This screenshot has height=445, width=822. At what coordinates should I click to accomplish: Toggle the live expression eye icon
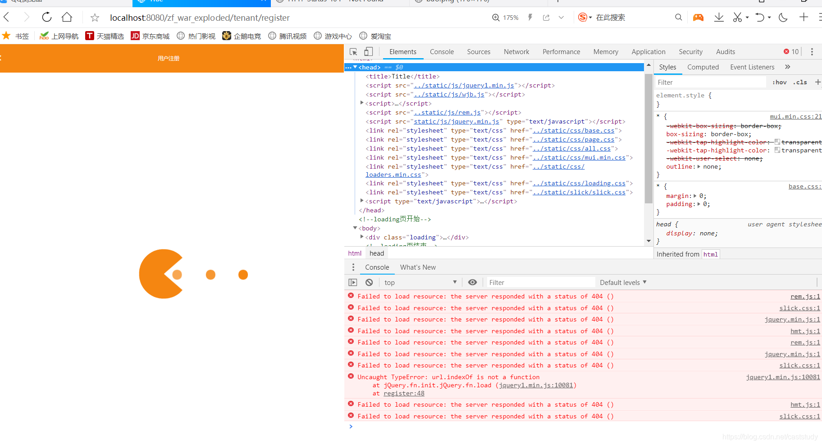pyautogui.click(x=472, y=282)
